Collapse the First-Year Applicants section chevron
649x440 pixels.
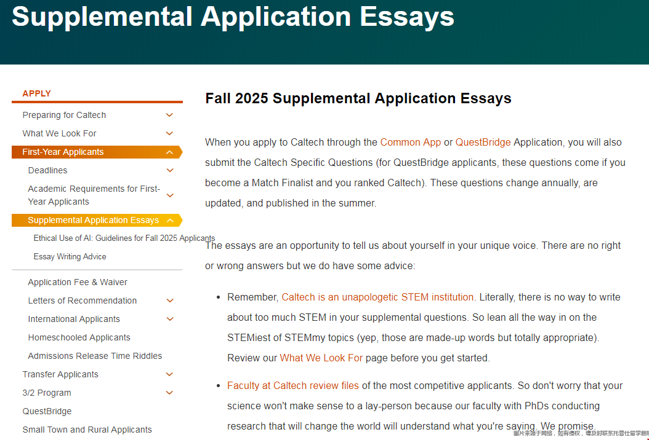[169, 152]
